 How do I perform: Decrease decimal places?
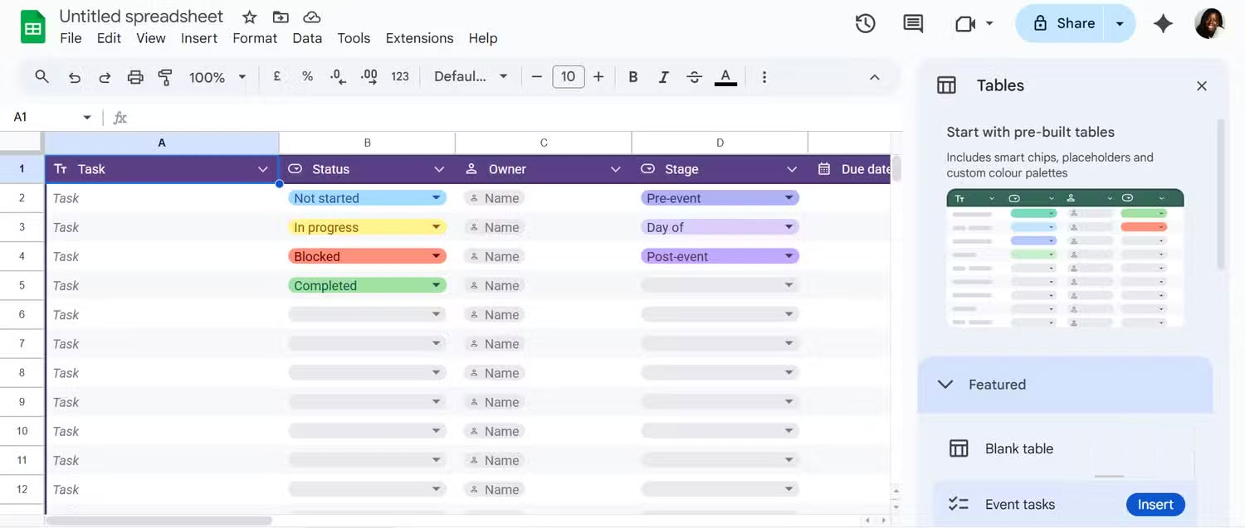(337, 76)
